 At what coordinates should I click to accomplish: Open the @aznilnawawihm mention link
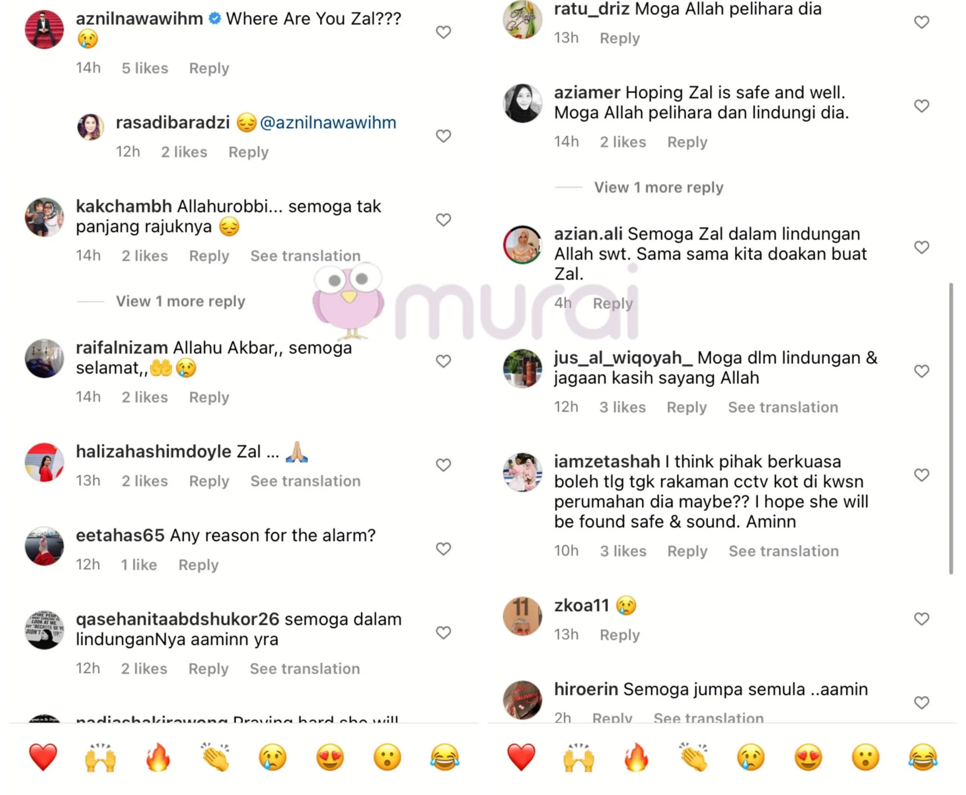tap(328, 122)
